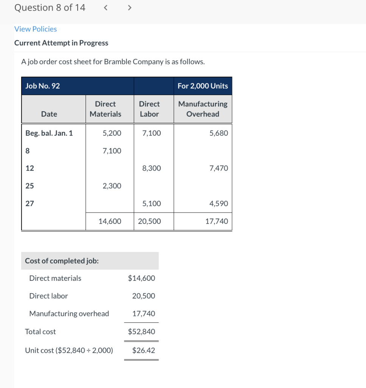Click the Current Attempt in Progress heading

tap(61, 43)
